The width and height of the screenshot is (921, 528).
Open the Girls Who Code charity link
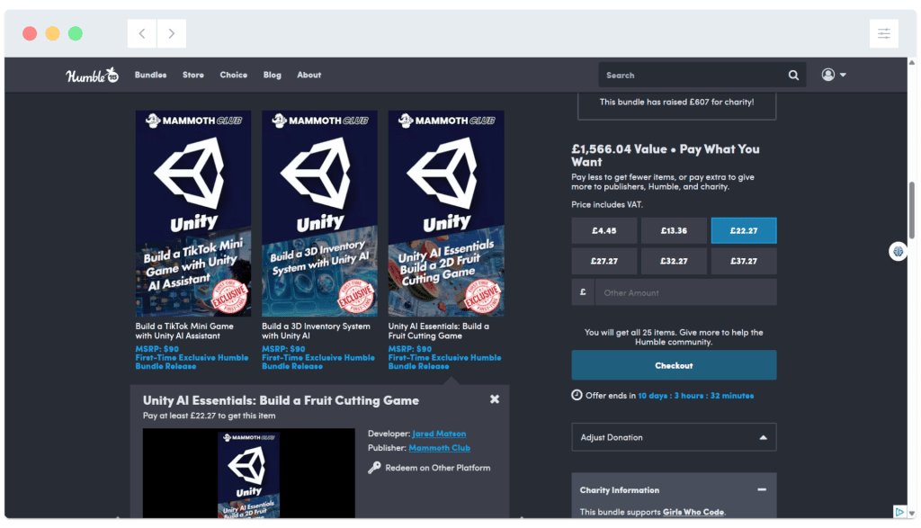(x=693, y=512)
